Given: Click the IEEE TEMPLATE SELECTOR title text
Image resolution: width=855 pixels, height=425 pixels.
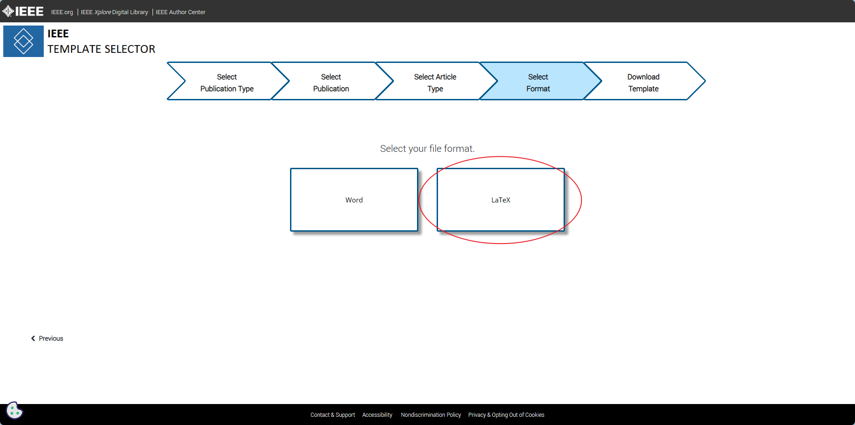Looking at the screenshot, I should [101, 41].
